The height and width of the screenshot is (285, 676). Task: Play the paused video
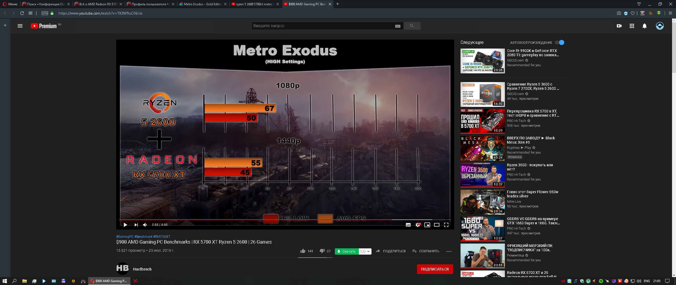[x=125, y=225]
